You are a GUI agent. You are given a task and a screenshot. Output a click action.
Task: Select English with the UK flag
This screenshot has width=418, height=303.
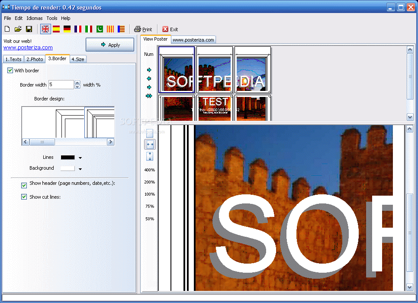pos(45,29)
